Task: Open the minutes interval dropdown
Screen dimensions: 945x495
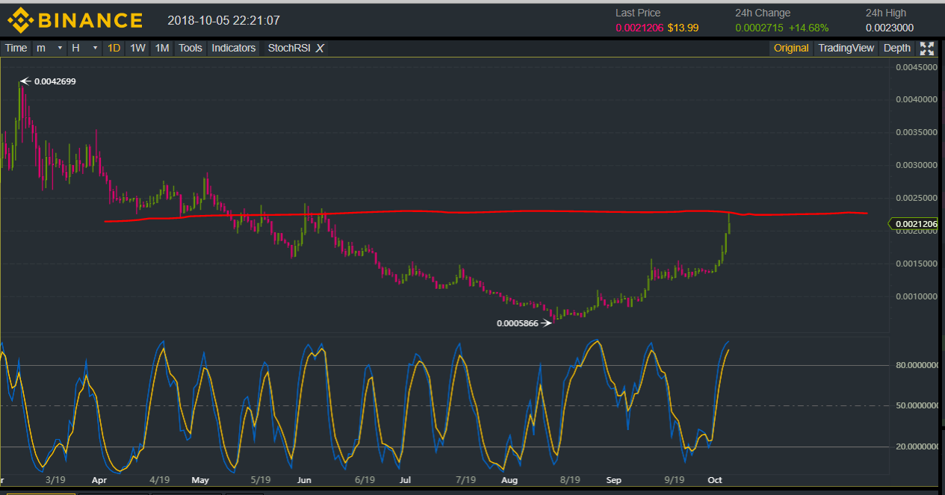Action: coord(49,49)
